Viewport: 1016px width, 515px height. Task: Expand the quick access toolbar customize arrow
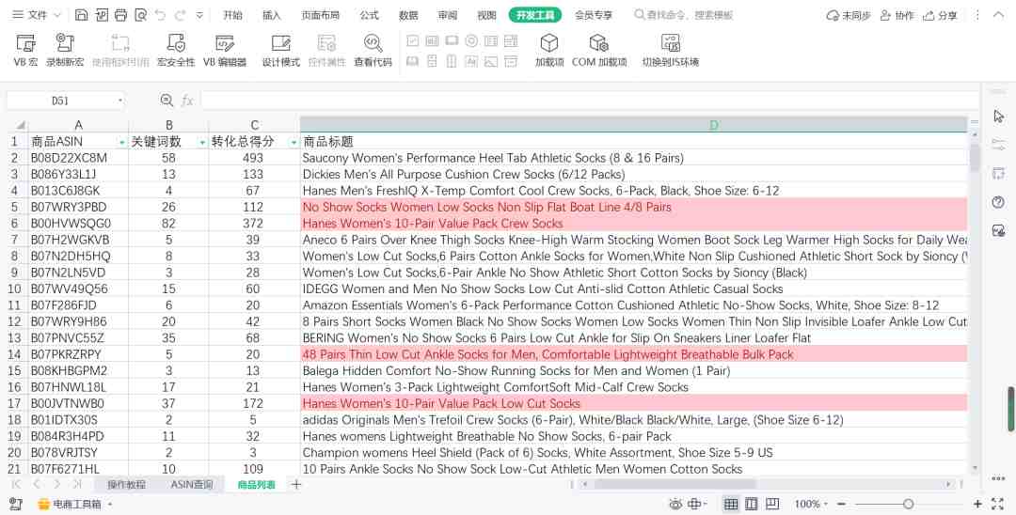199,15
